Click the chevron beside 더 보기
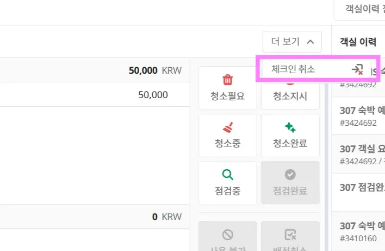Screen dimensions: 385x251 [x=310, y=41]
